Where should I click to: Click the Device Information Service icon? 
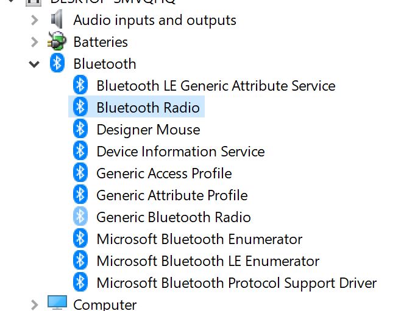point(80,152)
